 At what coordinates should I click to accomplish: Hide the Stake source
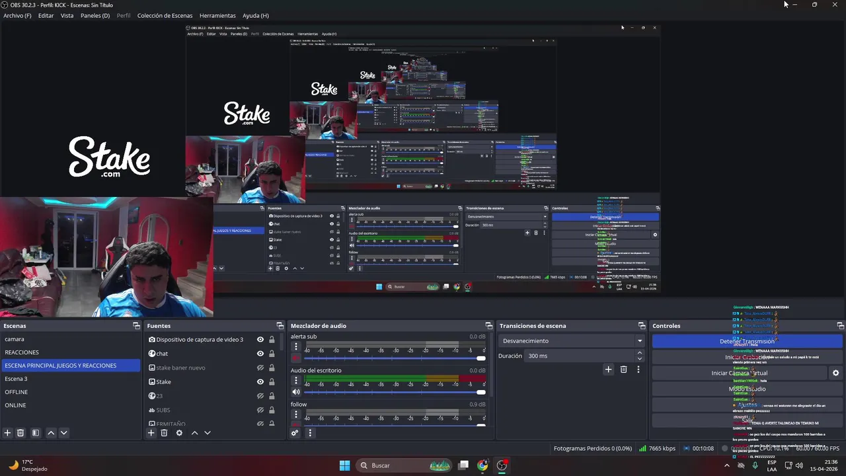pos(260,382)
